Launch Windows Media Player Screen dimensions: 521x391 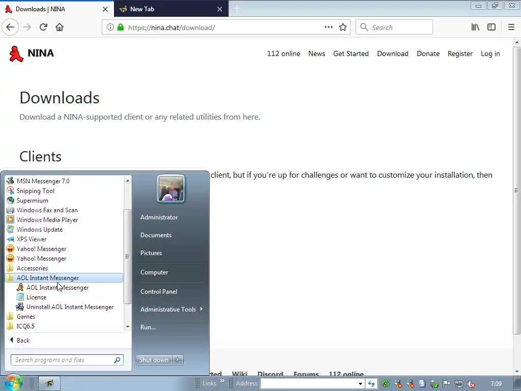47,220
